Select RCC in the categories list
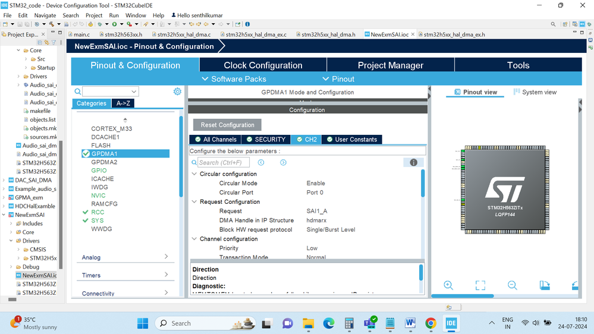The image size is (594, 334). tap(98, 212)
